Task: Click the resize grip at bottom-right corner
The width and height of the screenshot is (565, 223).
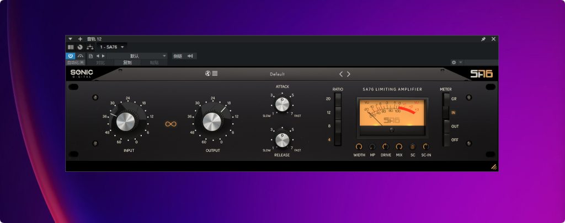Action: tap(494, 167)
